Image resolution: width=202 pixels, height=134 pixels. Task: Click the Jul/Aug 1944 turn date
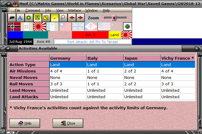(21, 42)
